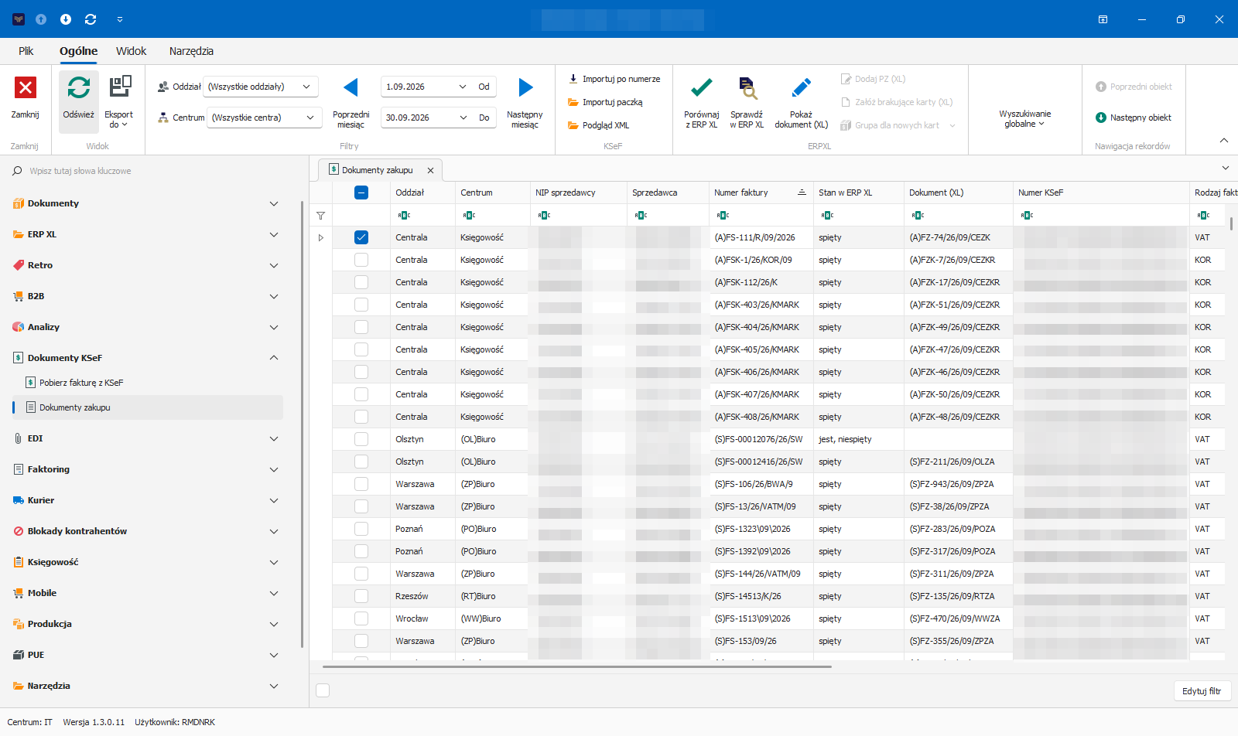Screen dimensions: 1238x736
Task: Close the Dokumenty zakupu tab
Action: point(430,170)
